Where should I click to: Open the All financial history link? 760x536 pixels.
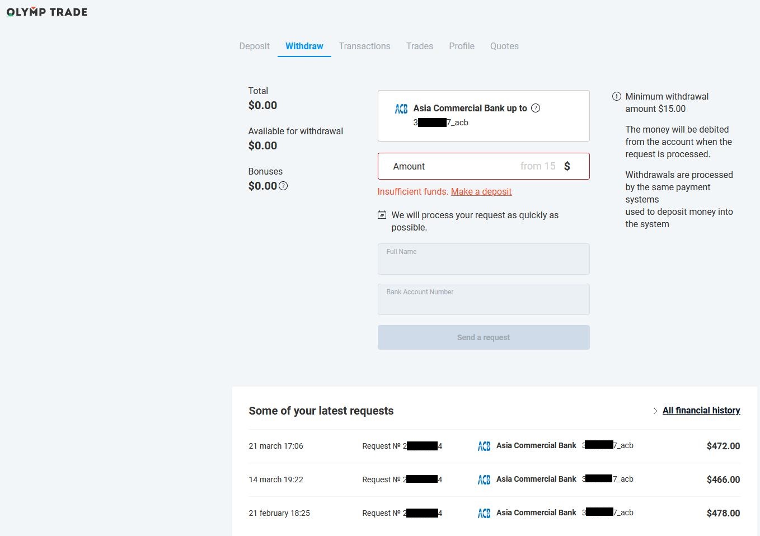click(x=701, y=410)
